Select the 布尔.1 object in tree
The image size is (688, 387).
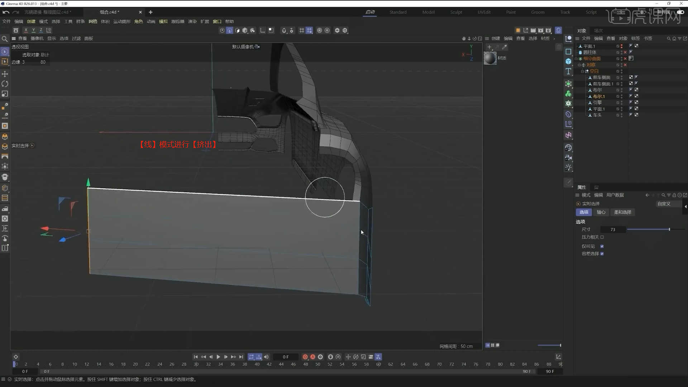coord(599,96)
